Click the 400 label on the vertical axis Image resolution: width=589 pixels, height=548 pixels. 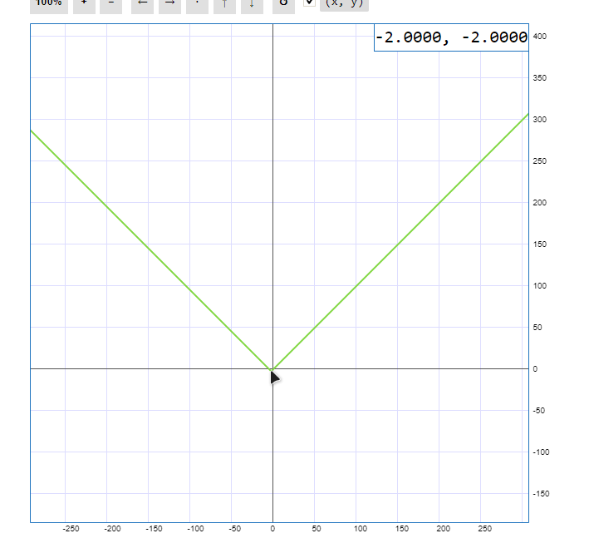pyautogui.click(x=539, y=37)
